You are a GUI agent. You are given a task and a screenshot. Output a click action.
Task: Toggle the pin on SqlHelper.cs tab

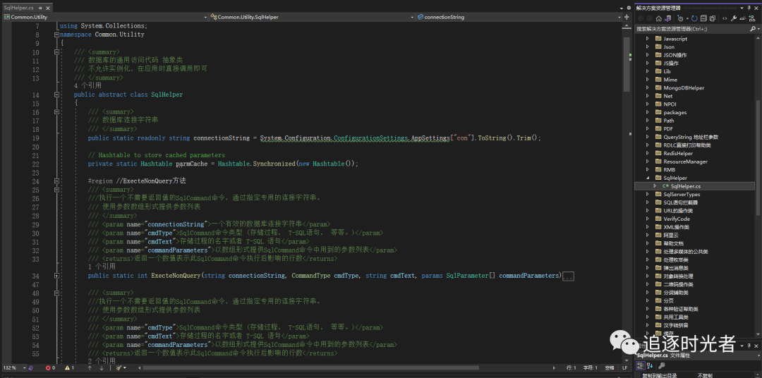(40, 7)
